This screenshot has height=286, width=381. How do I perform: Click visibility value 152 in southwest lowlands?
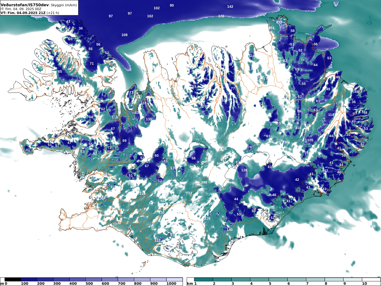click(x=157, y=240)
